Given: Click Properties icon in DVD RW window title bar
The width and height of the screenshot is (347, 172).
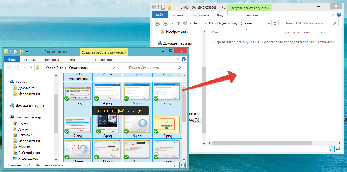Looking at the screenshot, I should click(163, 7).
